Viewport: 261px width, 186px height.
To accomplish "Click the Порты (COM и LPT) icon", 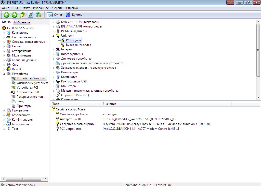I will (x=58, y=95).
